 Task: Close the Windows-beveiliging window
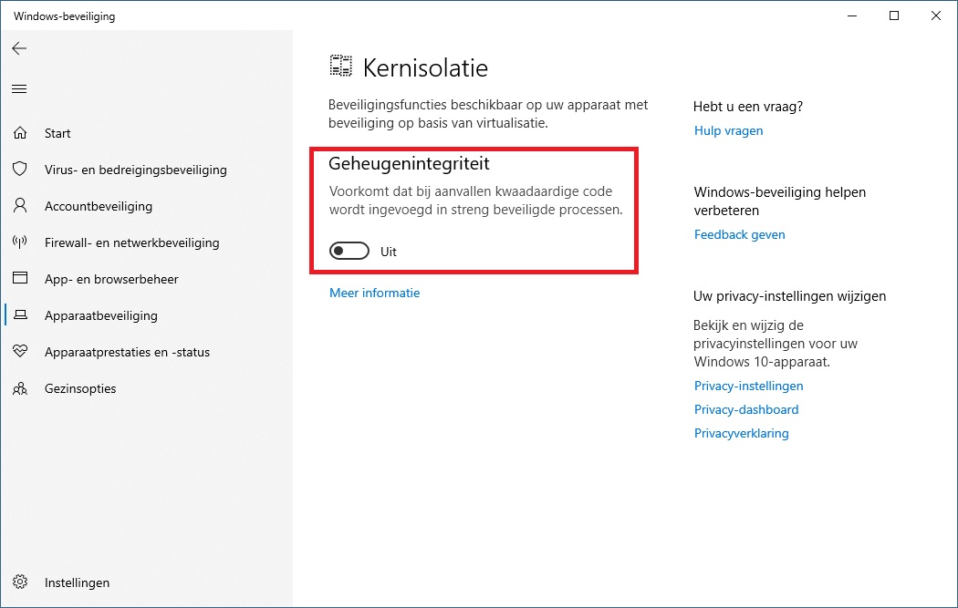(x=935, y=15)
